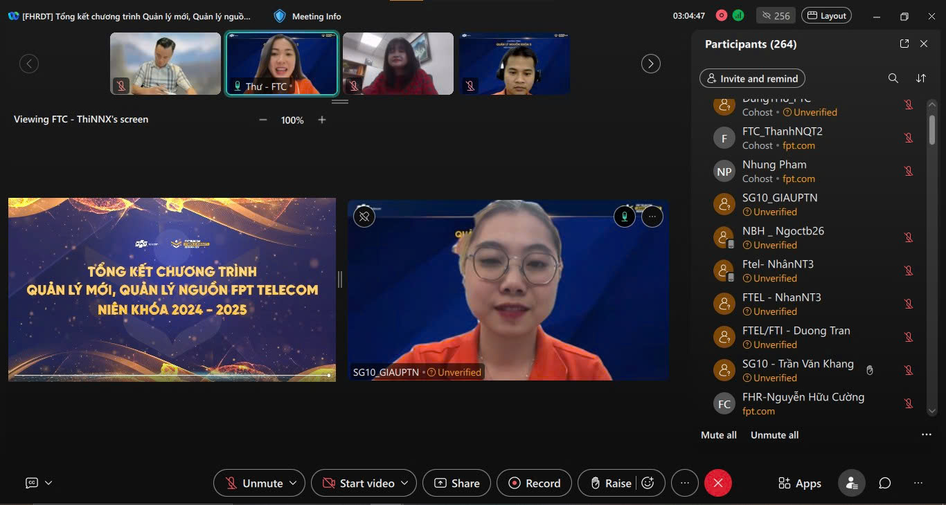Viewport: 946px width, 505px height.
Task: Toggle Unmute microphone button
Action: click(x=253, y=483)
